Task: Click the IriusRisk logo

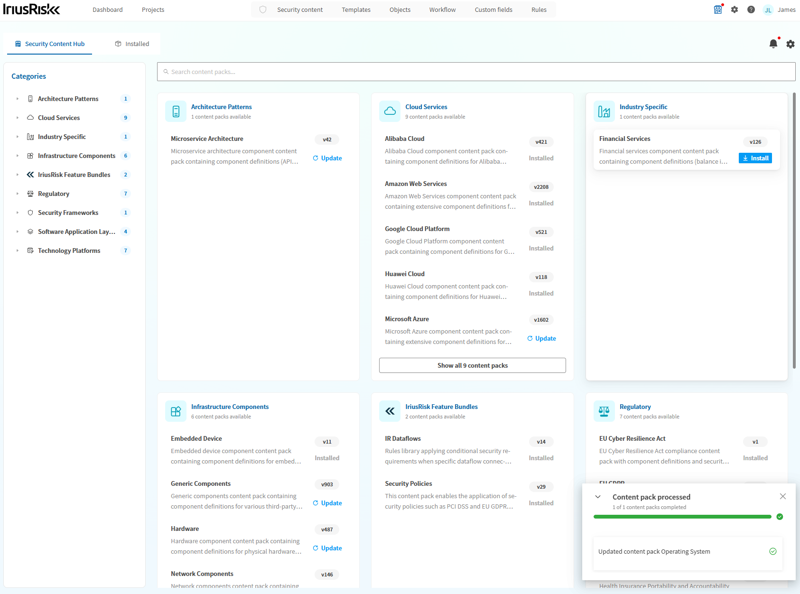Action: pyautogui.click(x=31, y=9)
